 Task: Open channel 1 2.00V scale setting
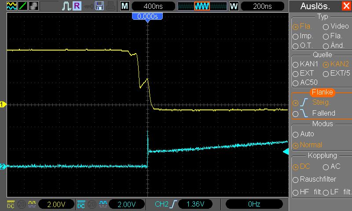pyautogui.click(x=56, y=204)
